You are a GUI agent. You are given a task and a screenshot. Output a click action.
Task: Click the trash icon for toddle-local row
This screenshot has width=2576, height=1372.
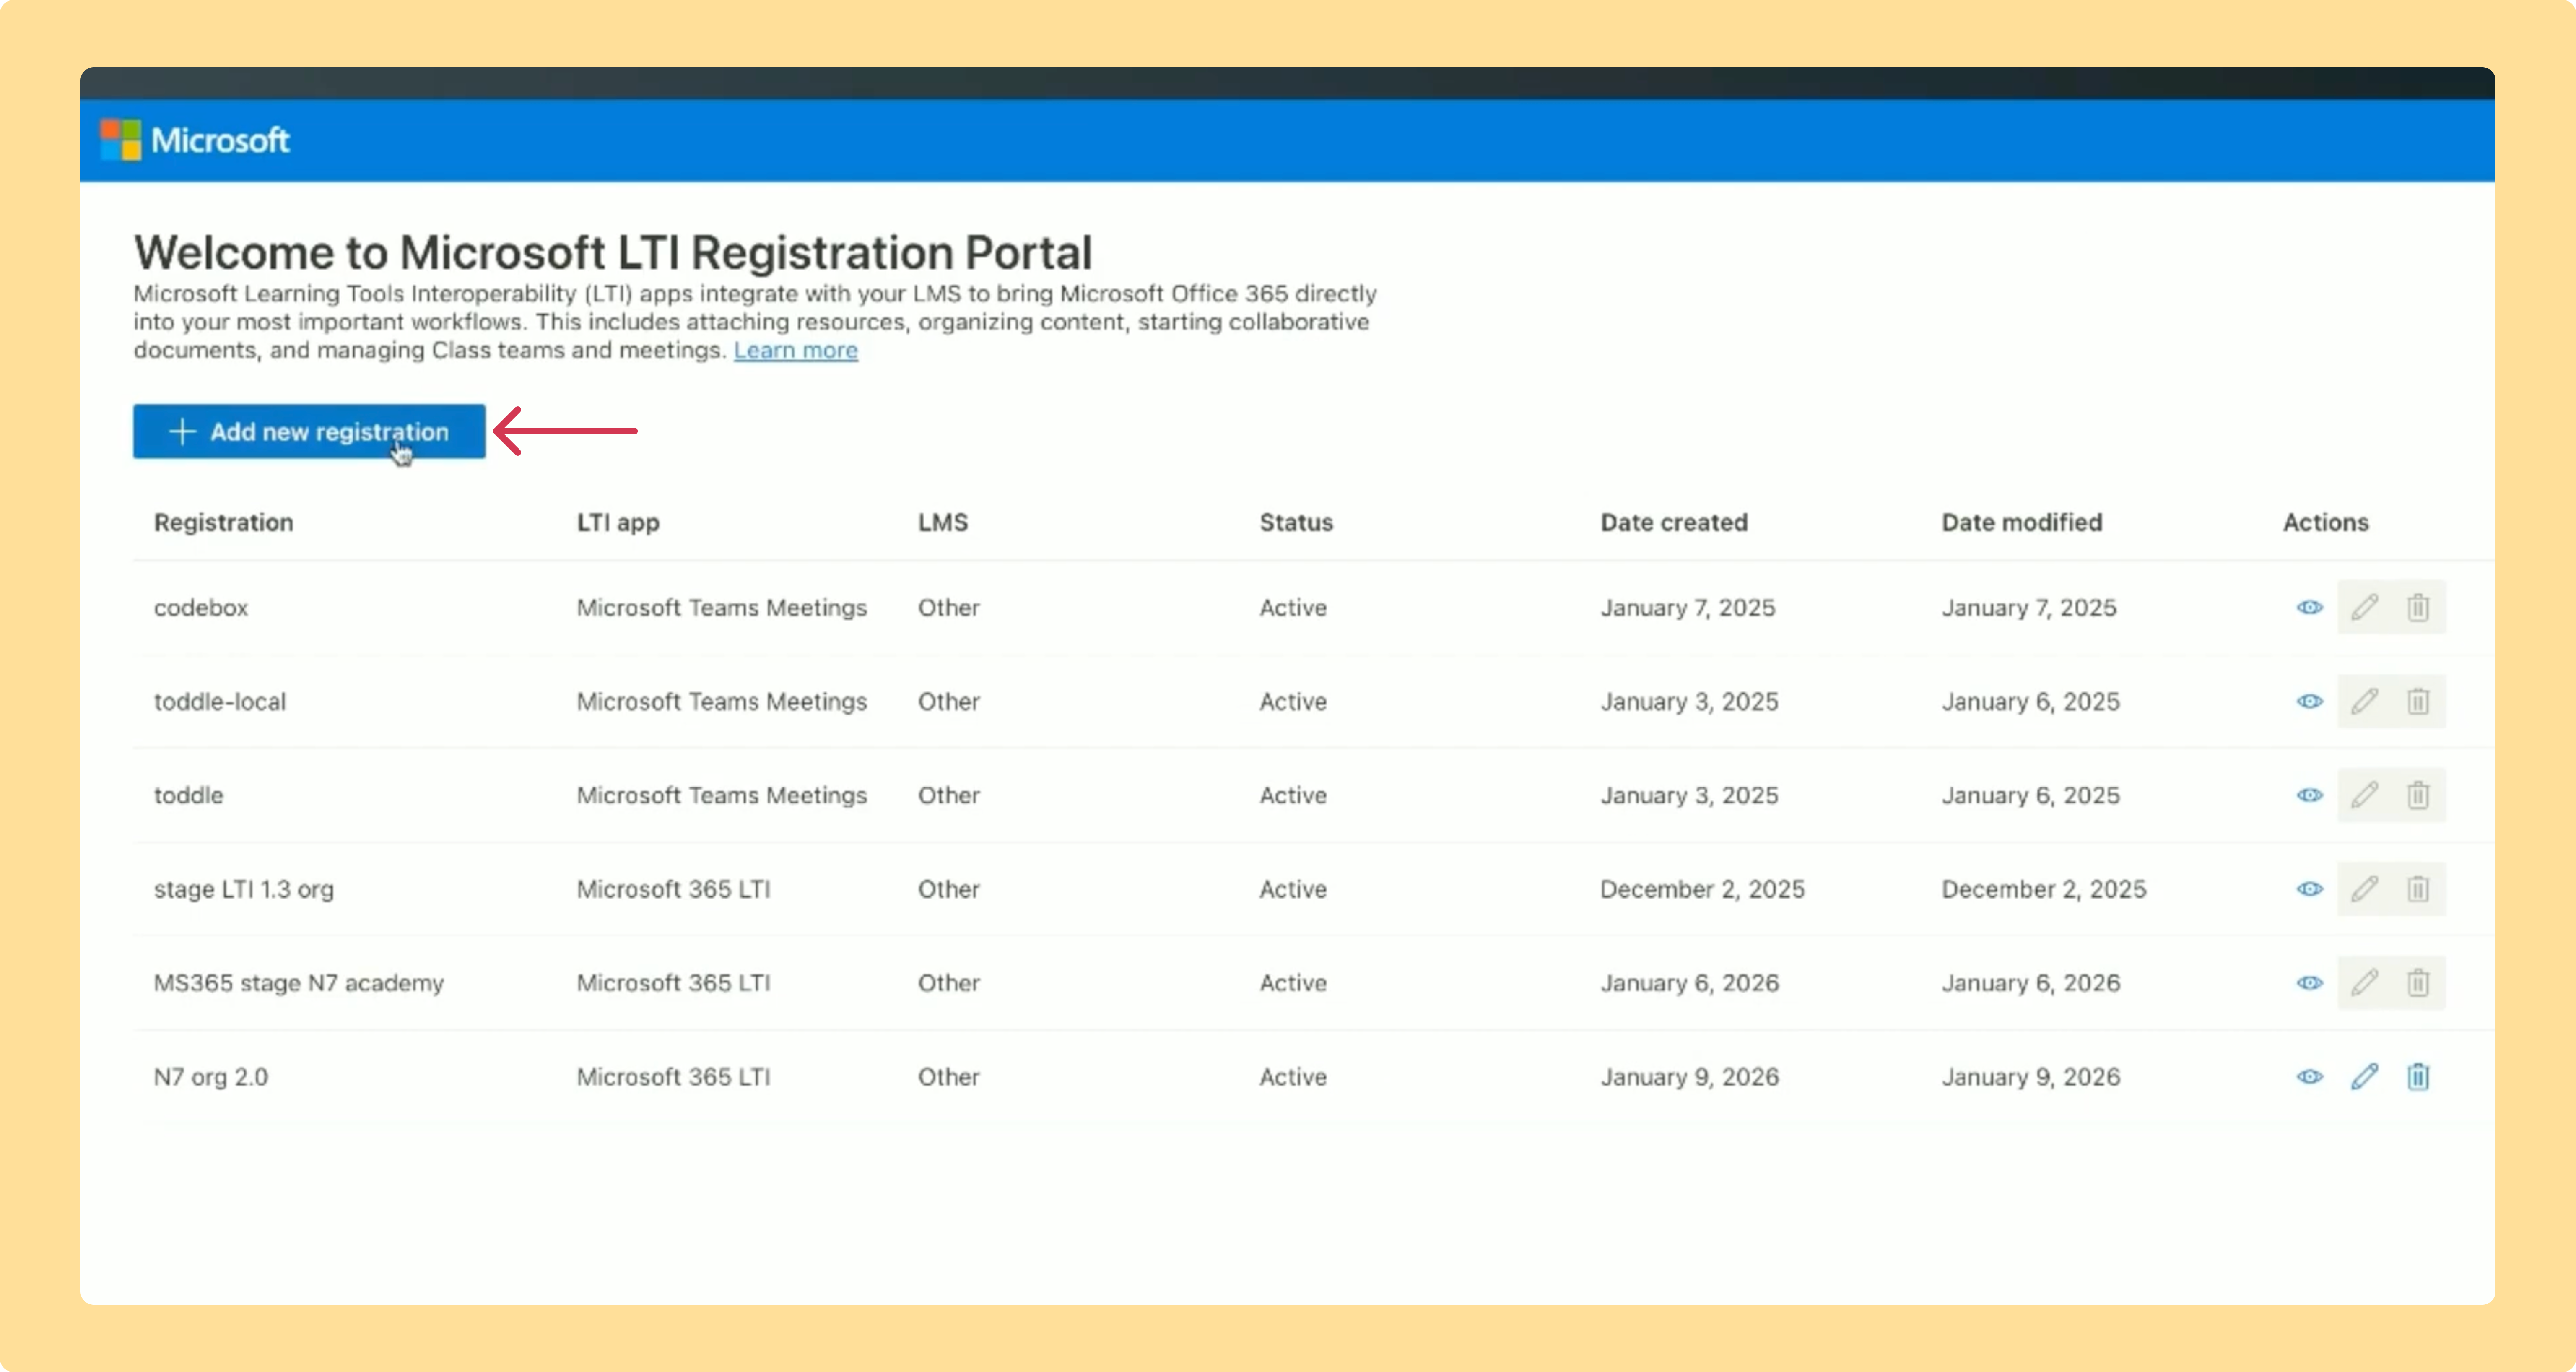[2418, 701]
